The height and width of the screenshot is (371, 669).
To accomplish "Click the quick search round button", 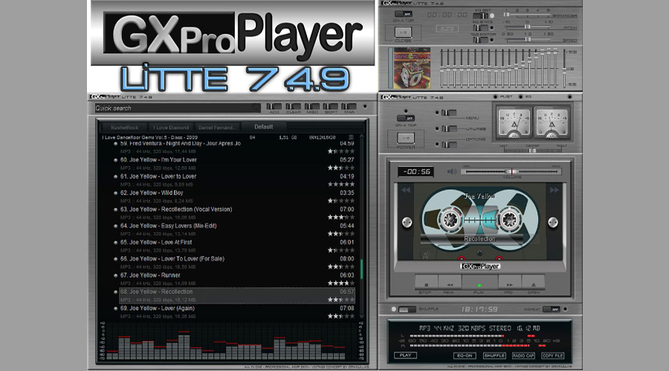I will tap(256, 108).
